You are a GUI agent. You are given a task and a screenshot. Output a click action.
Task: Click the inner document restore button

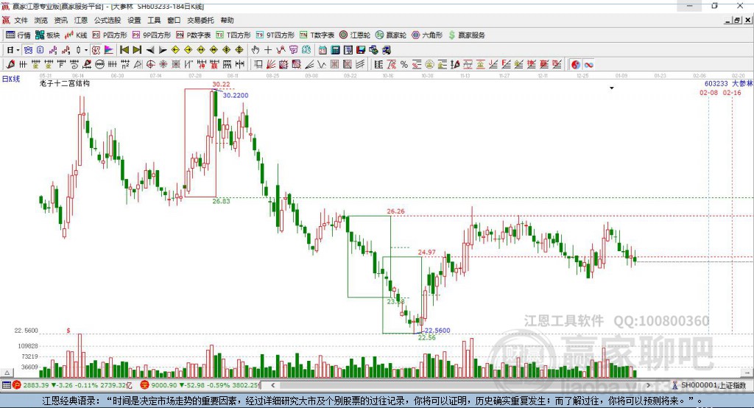point(736,20)
